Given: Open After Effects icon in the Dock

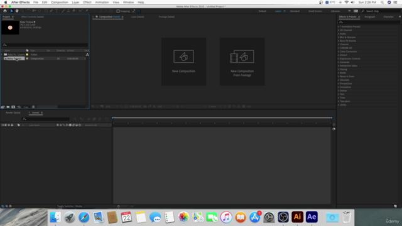Looking at the screenshot, I should tap(312, 217).
